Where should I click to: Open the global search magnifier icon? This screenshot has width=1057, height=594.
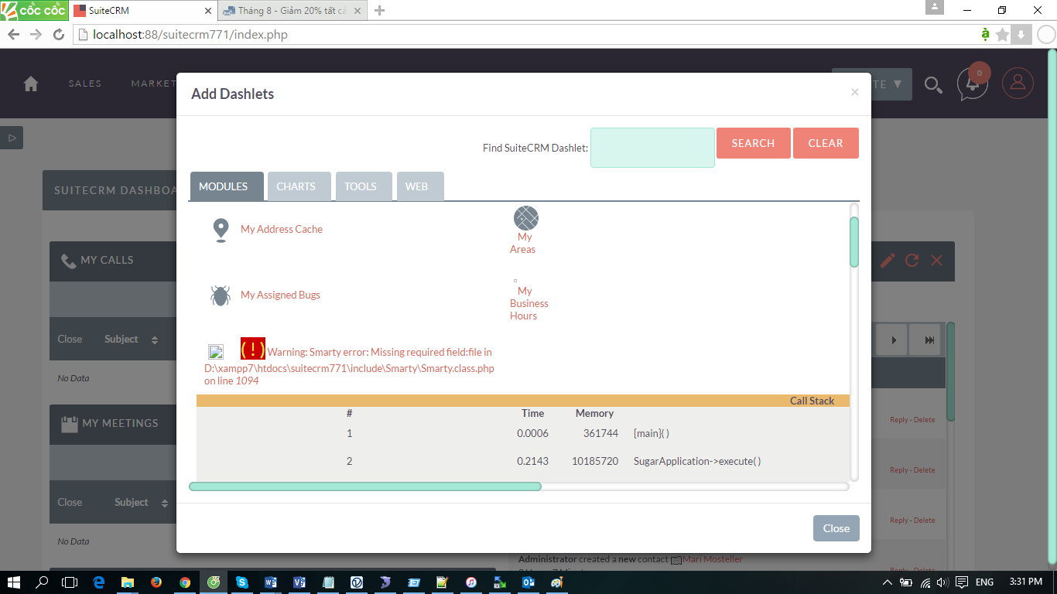933,84
